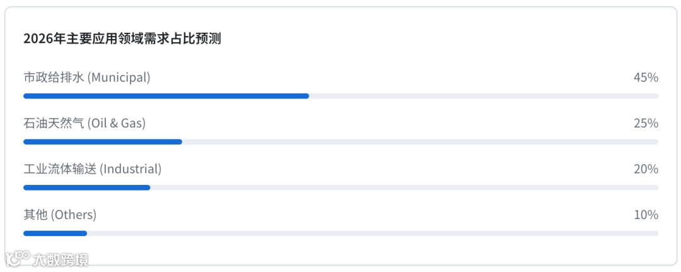Click the blue filled Industrial progress bar

point(86,187)
